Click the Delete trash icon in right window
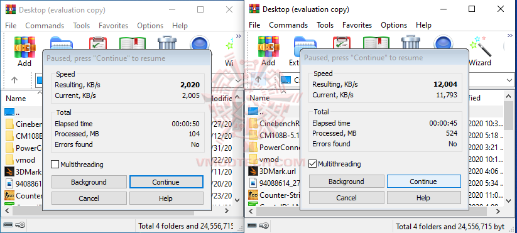 (410, 43)
